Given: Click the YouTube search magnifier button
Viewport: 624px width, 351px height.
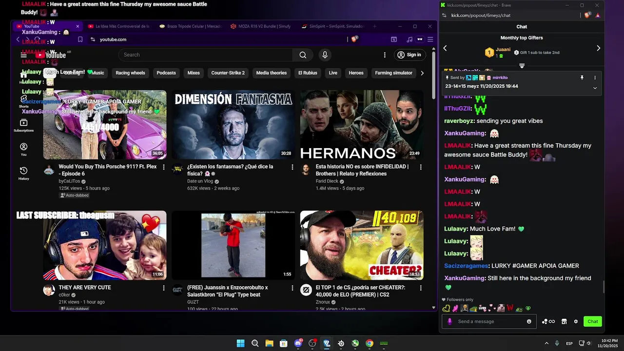Looking at the screenshot, I should click(303, 55).
